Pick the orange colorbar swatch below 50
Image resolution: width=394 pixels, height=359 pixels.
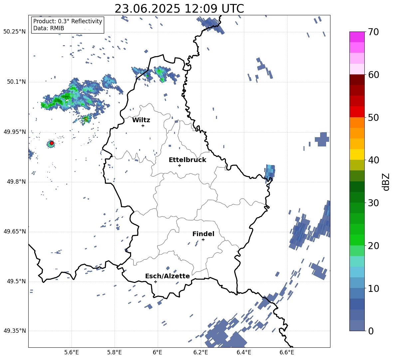(357, 123)
